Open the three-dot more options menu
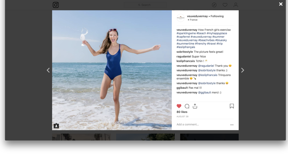The height and width of the screenshot is (155, 288). pyautogui.click(x=232, y=125)
